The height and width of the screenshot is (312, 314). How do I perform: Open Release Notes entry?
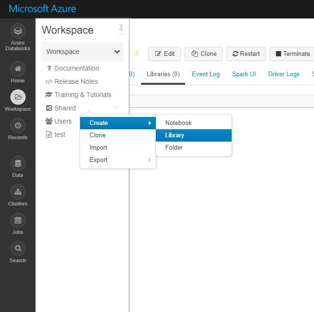(76, 81)
